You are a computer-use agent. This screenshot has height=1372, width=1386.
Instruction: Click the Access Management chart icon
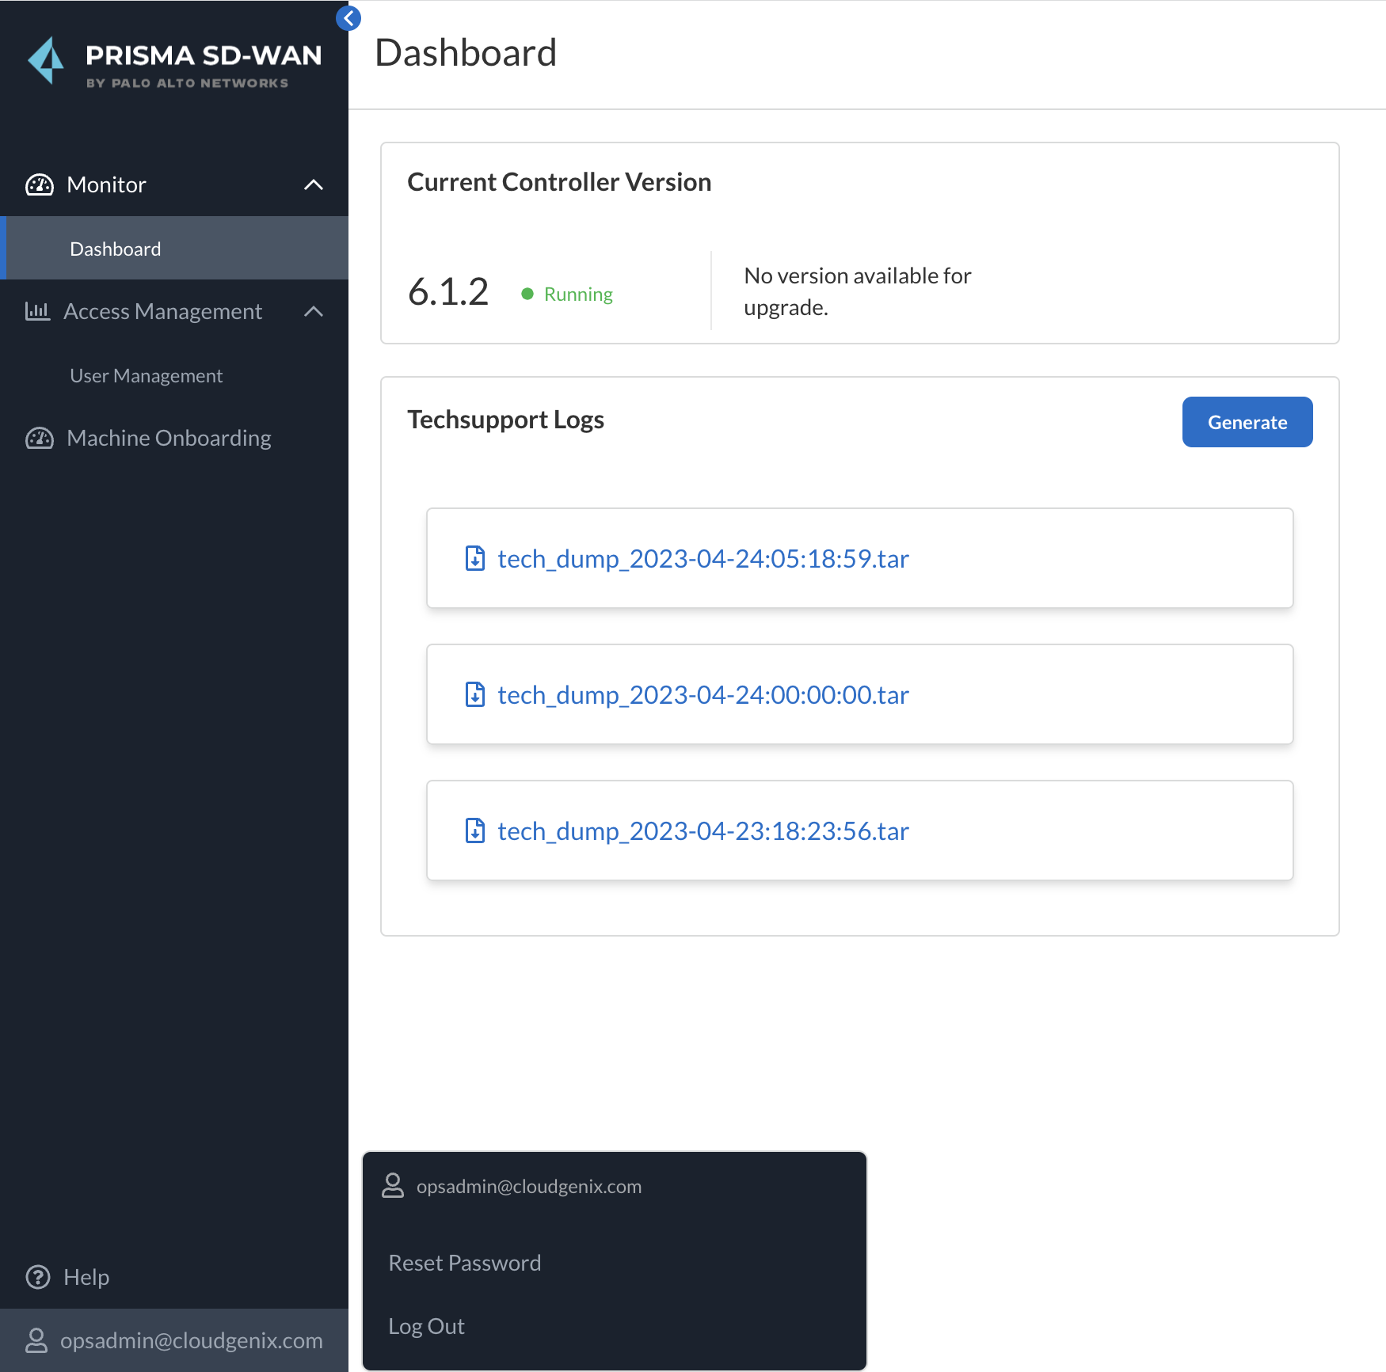tap(37, 311)
